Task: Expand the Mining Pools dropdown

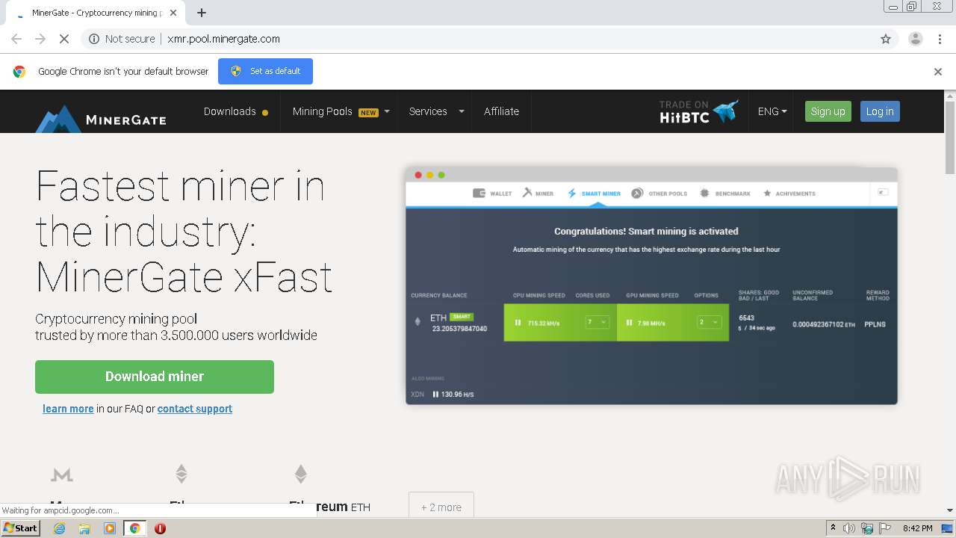Action: (341, 111)
